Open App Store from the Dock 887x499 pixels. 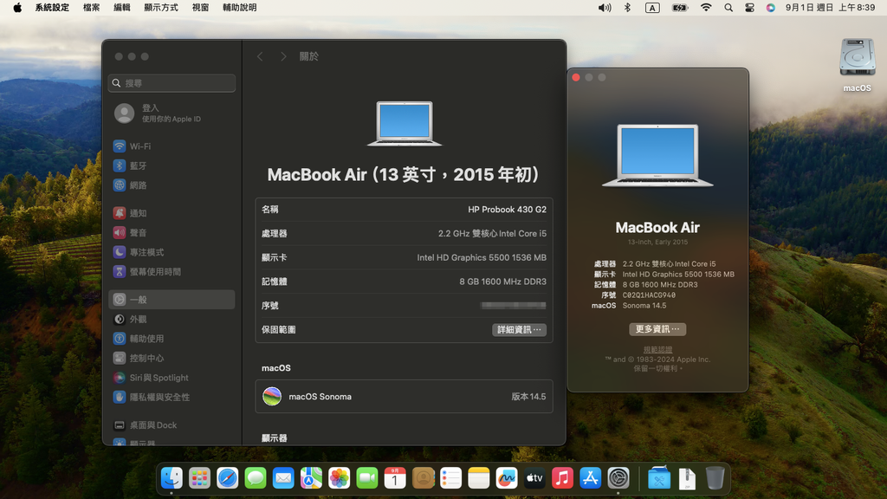(591, 478)
